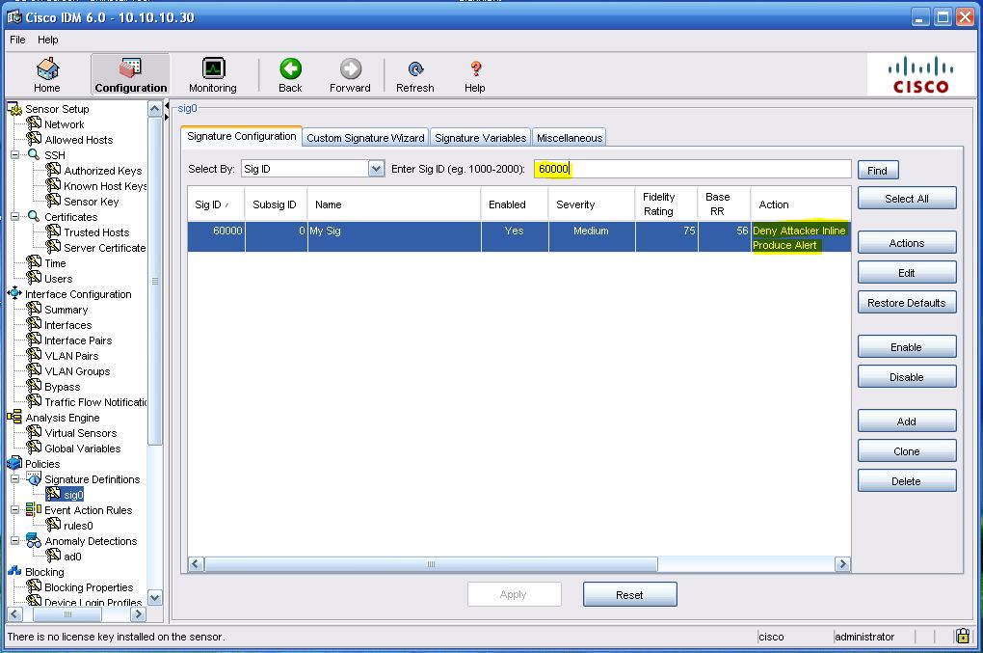Open Blocking Properties tree item

[x=89, y=587]
